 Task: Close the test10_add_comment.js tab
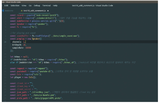pos(48,11)
